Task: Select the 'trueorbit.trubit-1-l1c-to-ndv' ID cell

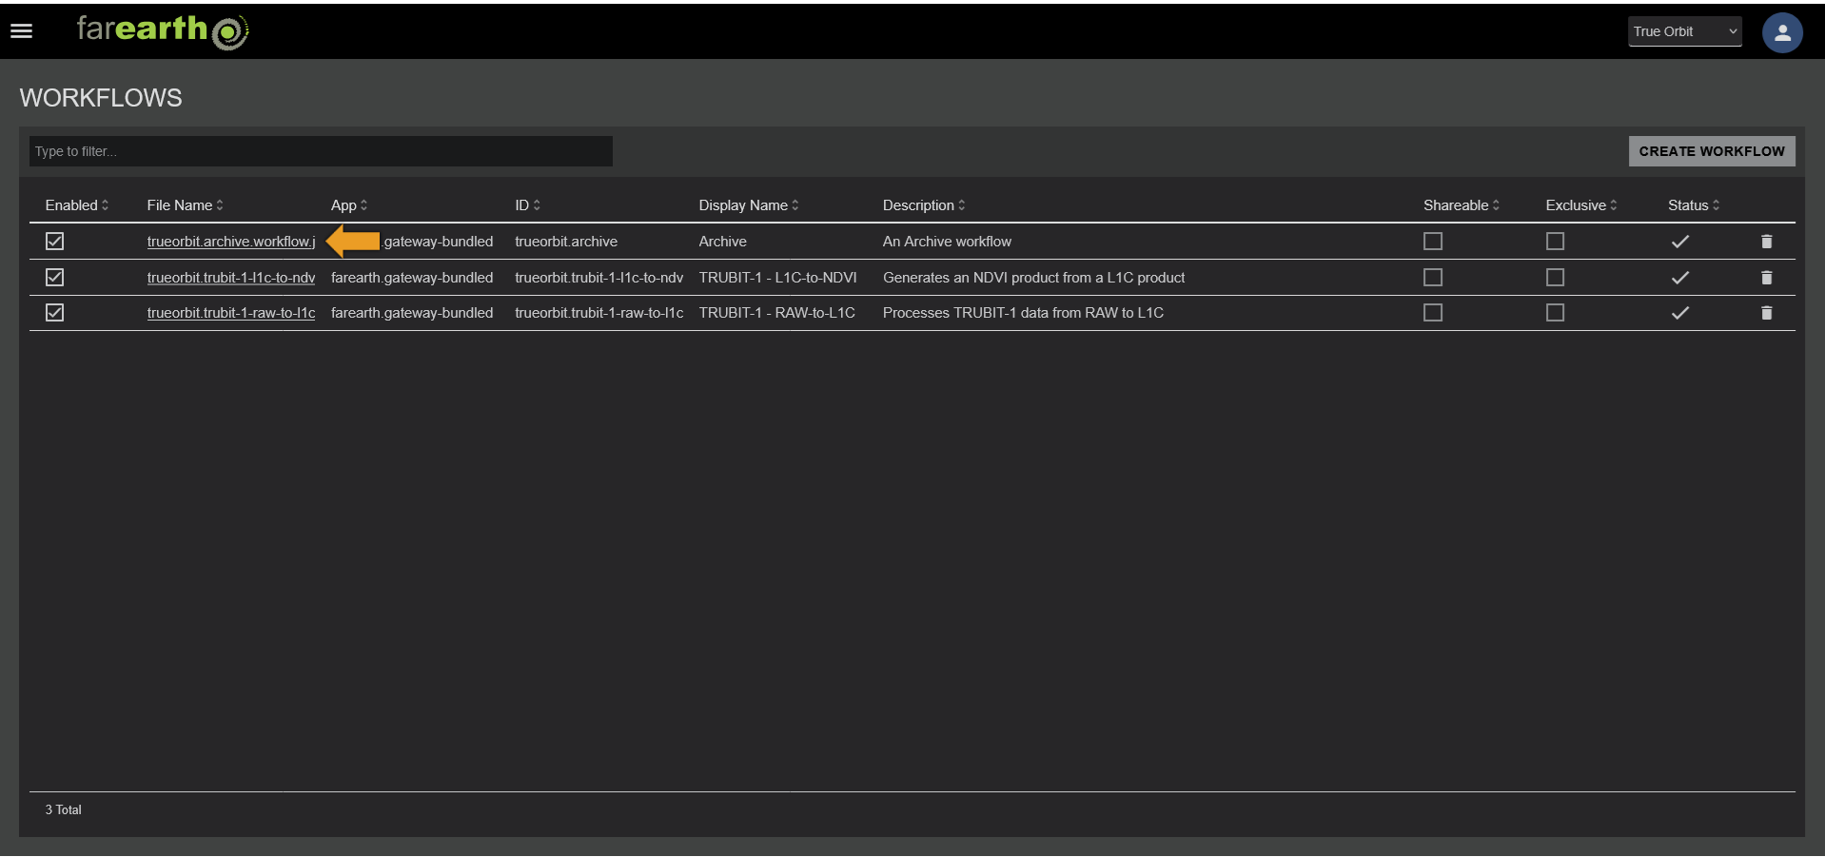Action: [x=599, y=278]
